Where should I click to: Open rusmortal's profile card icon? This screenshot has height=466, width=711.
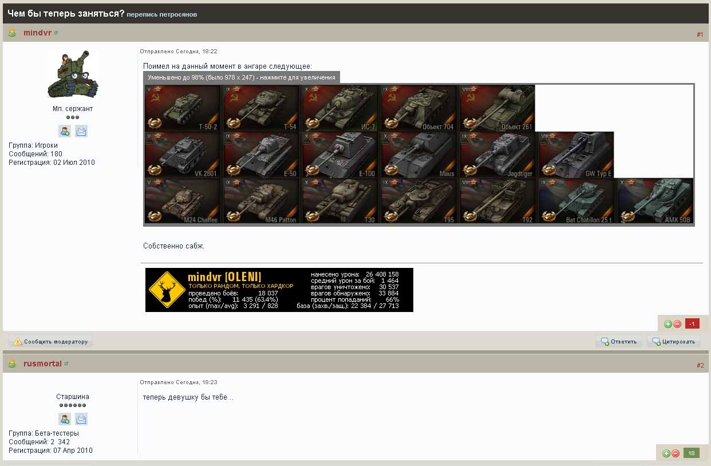[x=65, y=419]
